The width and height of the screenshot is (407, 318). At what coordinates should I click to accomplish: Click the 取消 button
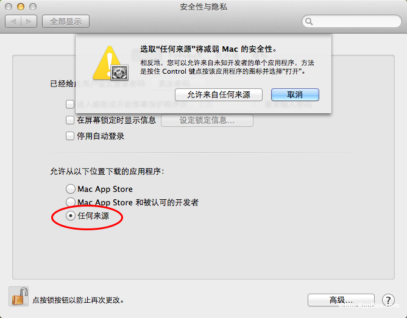[x=295, y=94]
